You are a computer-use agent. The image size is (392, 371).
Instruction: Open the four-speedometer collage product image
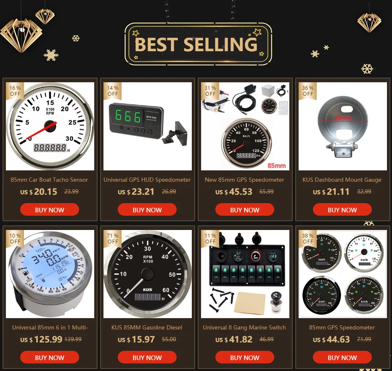click(x=343, y=274)
